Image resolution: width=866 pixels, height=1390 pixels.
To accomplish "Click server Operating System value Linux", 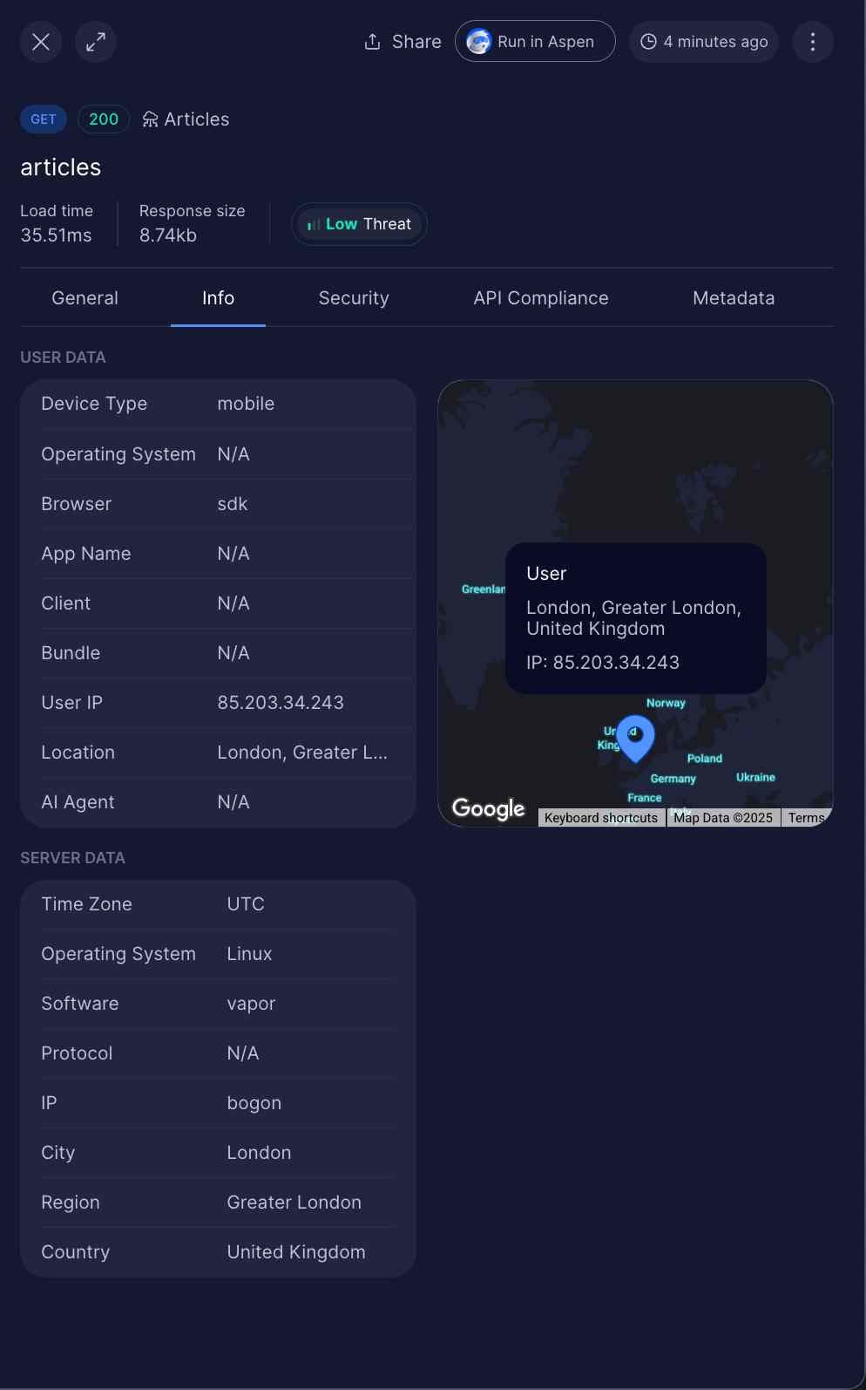I will [249, 954].
